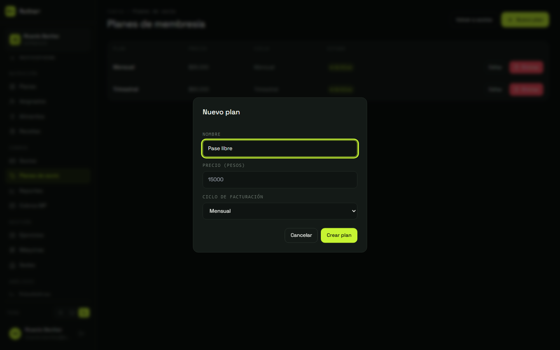Select the green active segment of the theme switcher
Image resolution: width=560 pixels, height=350 pixels.
tap(84, 312)
